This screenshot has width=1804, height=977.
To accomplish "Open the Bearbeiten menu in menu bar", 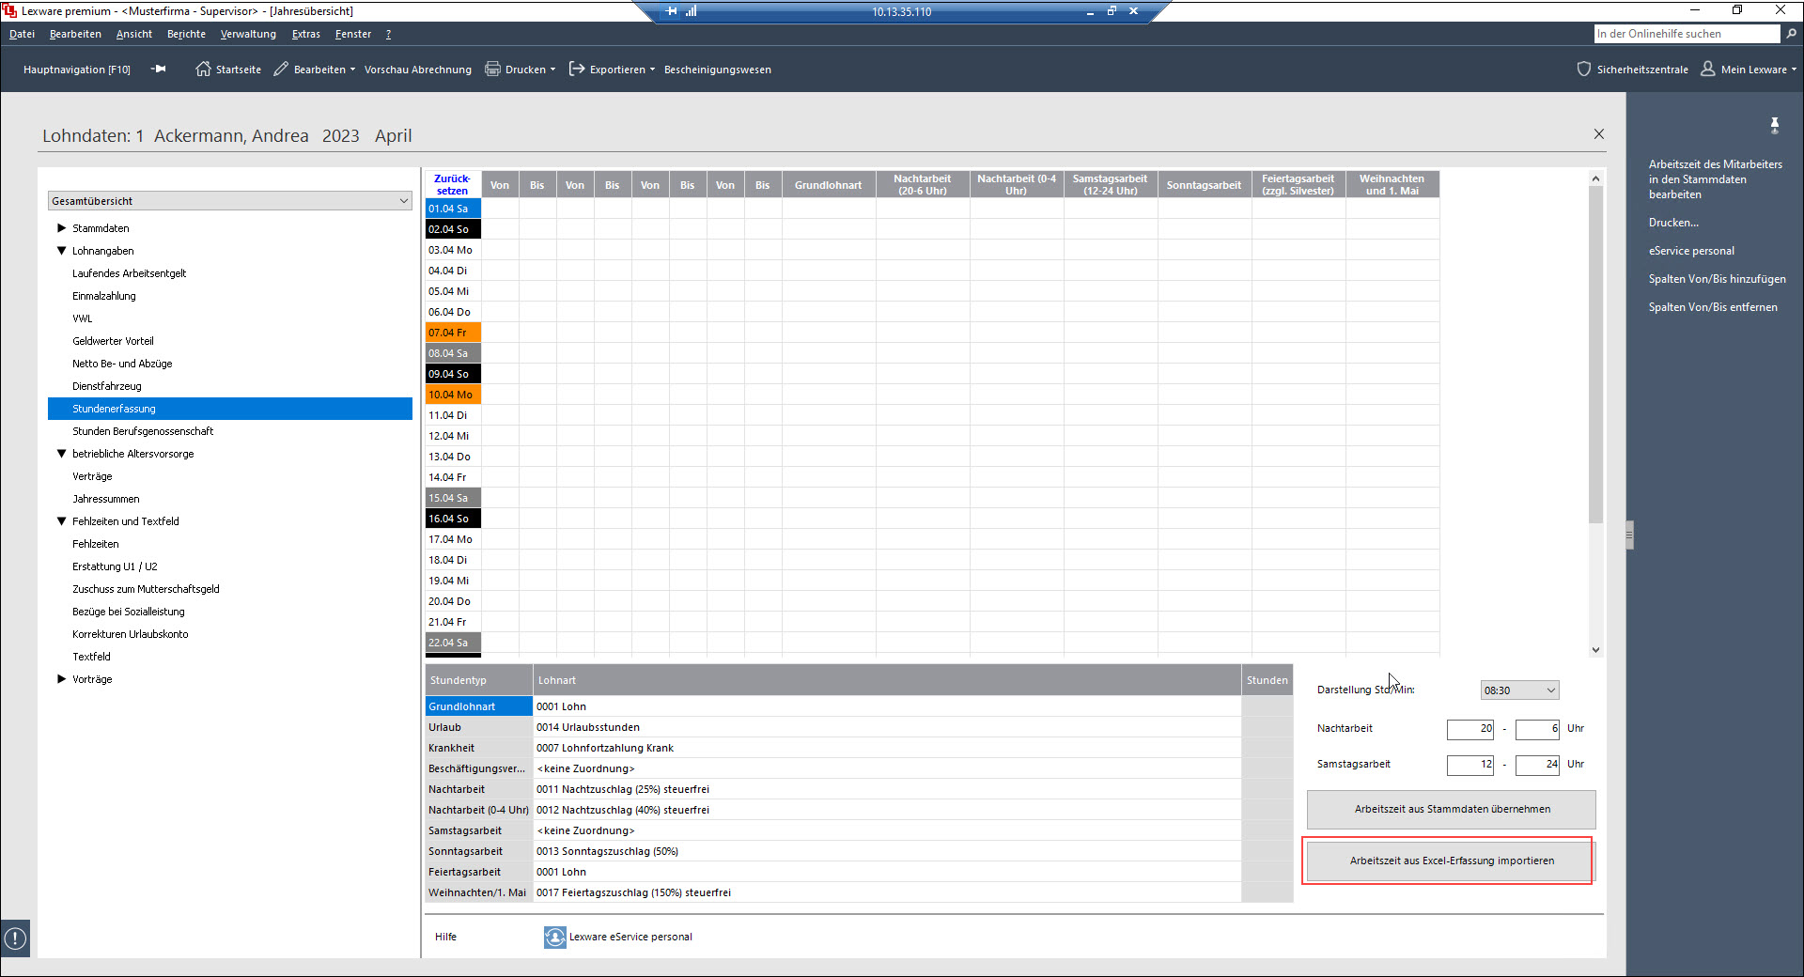I will coord(75,34).
